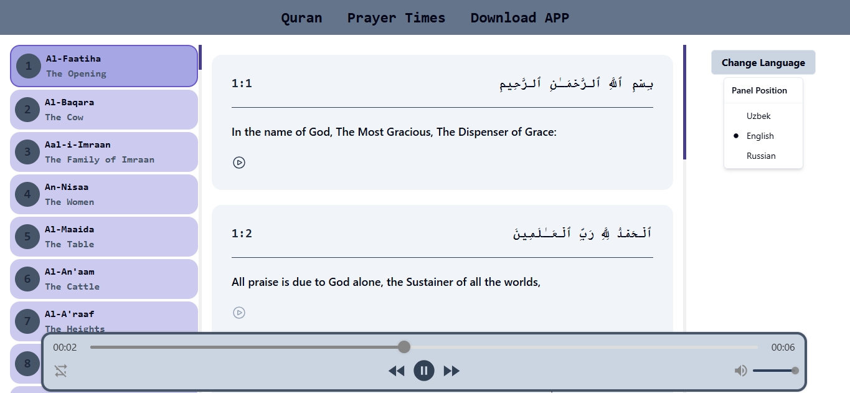Open An-Nisaa The Women surah
Image resolution: width=850 pixels, height=393 pixels.
coord(104,194)
